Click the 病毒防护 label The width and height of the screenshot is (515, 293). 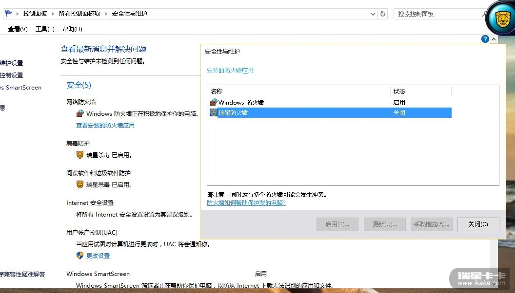click(78, 143)
